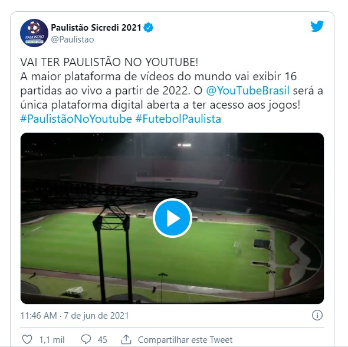
Task: Click the Twitter bird logo
Action: 317,26
